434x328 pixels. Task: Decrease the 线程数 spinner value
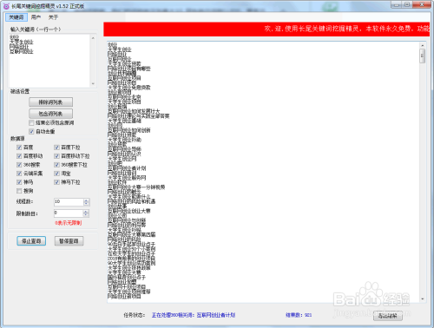click(86, 204)
